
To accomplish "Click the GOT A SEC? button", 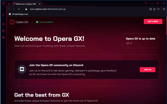I will (153, 22).
